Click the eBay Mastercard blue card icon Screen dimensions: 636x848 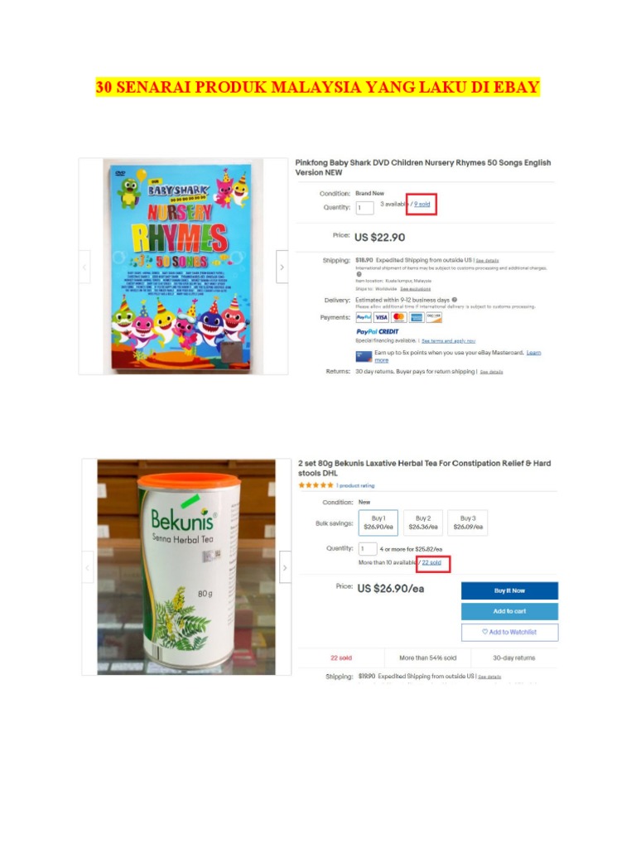tap(364, 356)
